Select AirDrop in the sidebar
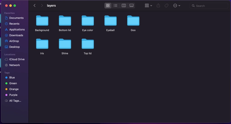The image size is (231, 124). click(14, 41)
